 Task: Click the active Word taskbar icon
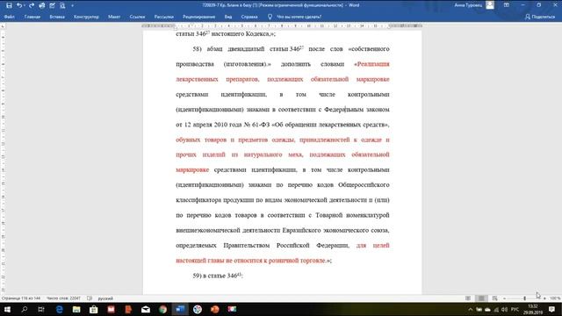[x=180, y=309]
